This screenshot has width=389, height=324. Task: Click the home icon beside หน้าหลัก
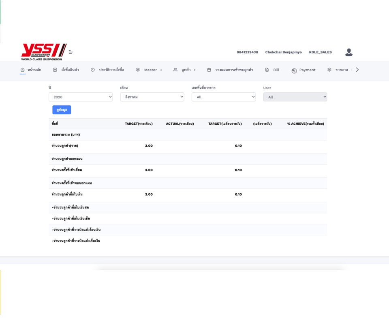[23, 70]
